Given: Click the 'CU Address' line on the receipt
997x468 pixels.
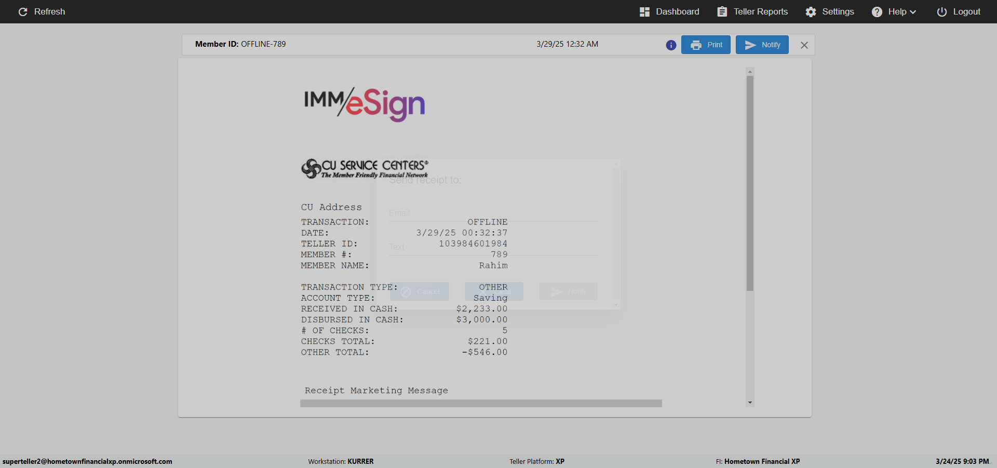Looking at the screenshot, I should click(x=331, y=207).
